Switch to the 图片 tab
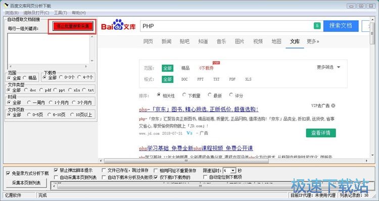Viewport: 379px width, 201px height. [x=240, y=41]
